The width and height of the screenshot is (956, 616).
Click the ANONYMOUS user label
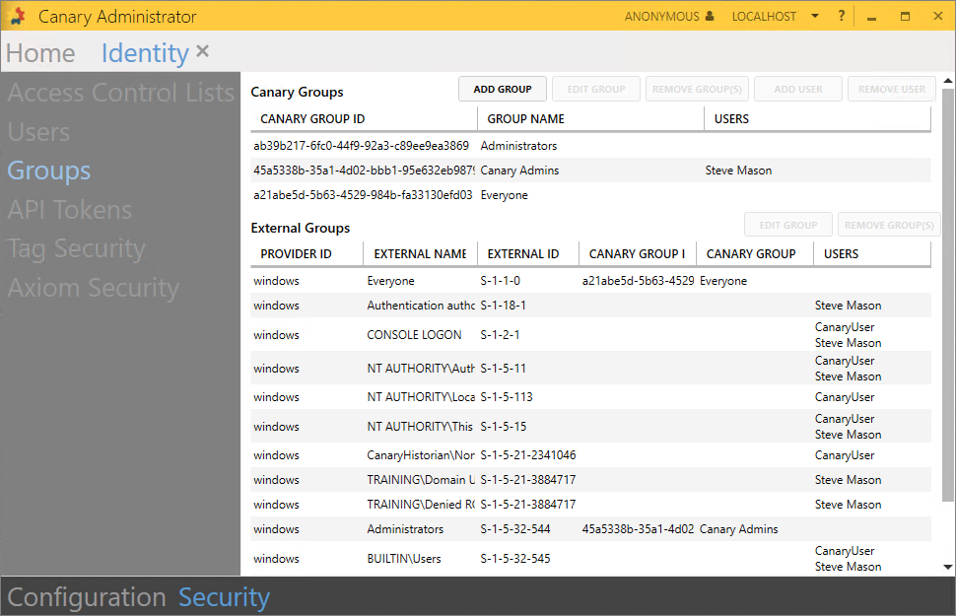pyautogui.click(x=661, y=17)
